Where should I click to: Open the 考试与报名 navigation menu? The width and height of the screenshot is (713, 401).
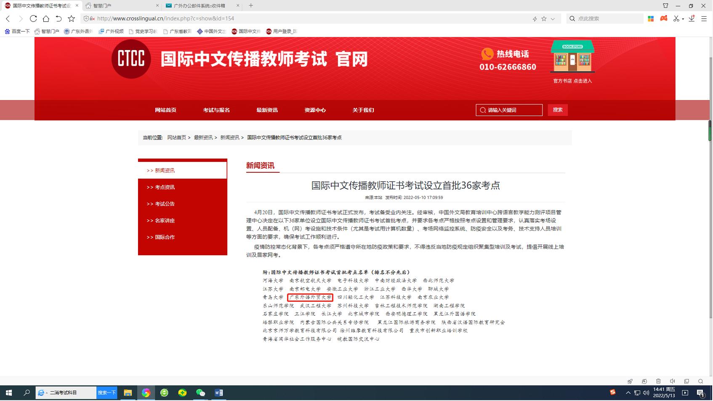tap(216, 110)
